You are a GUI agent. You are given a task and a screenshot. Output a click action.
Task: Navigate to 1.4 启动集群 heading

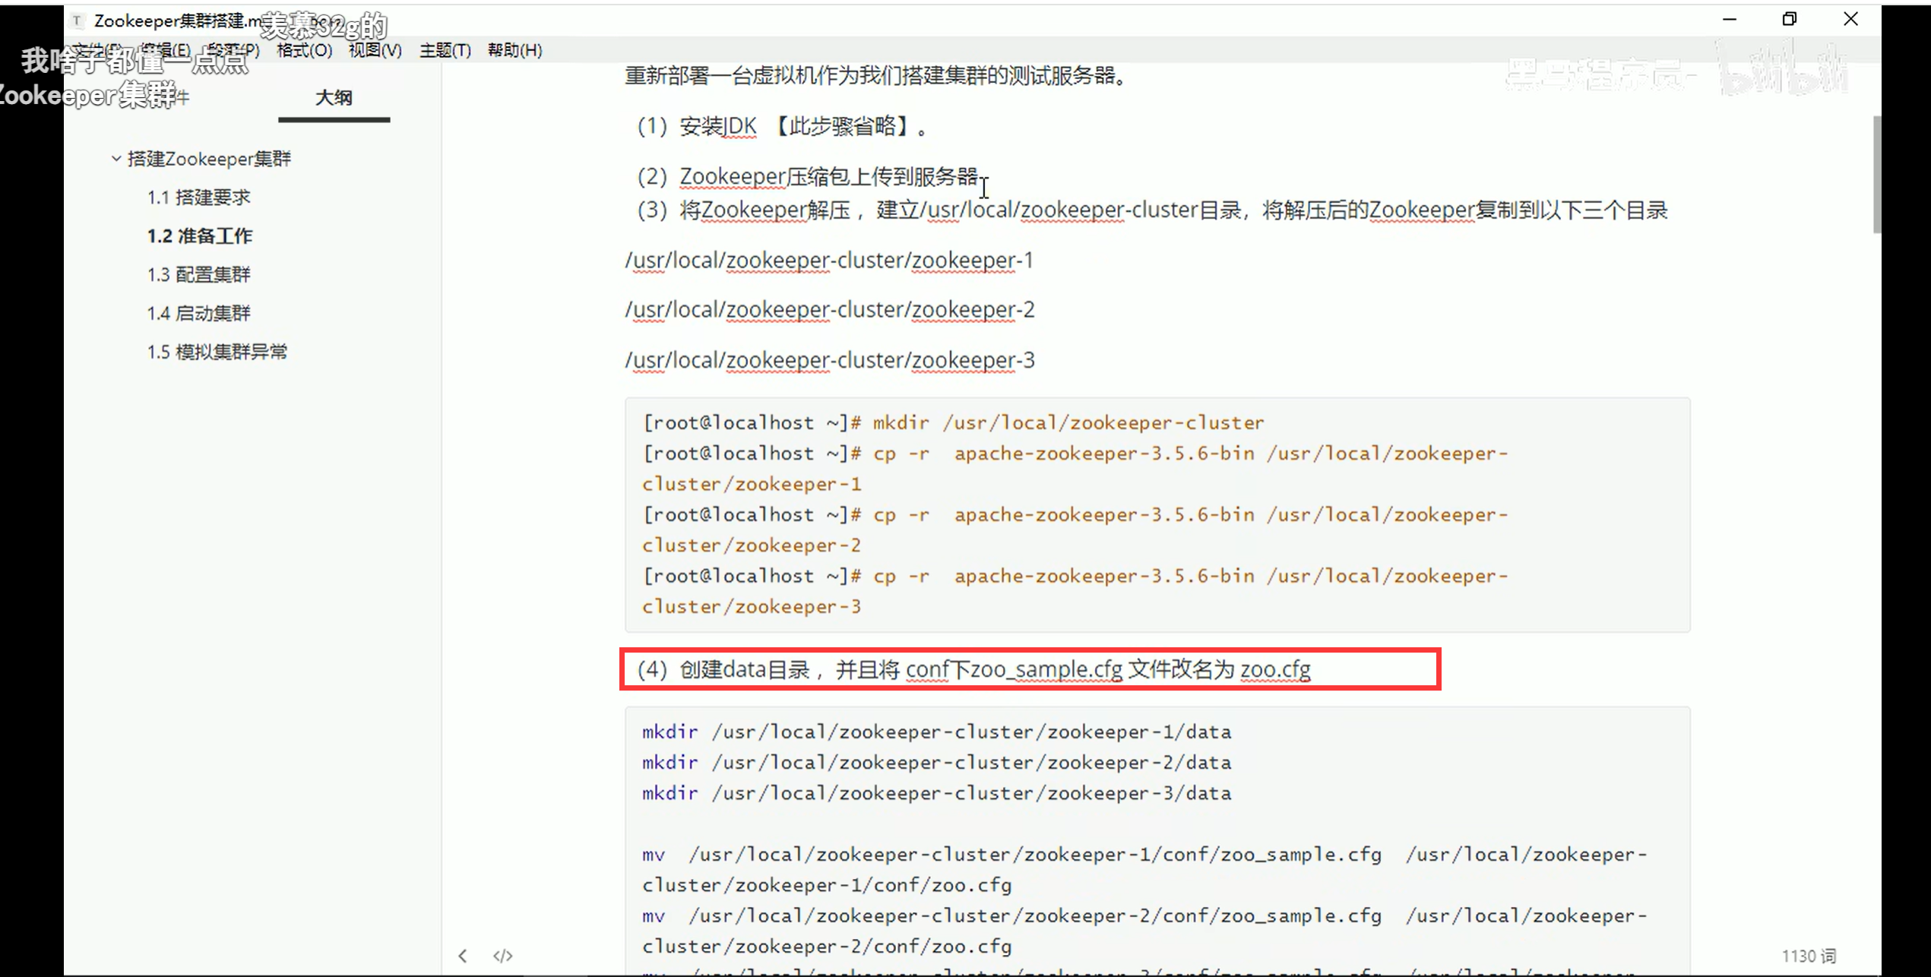pos(198,314)
